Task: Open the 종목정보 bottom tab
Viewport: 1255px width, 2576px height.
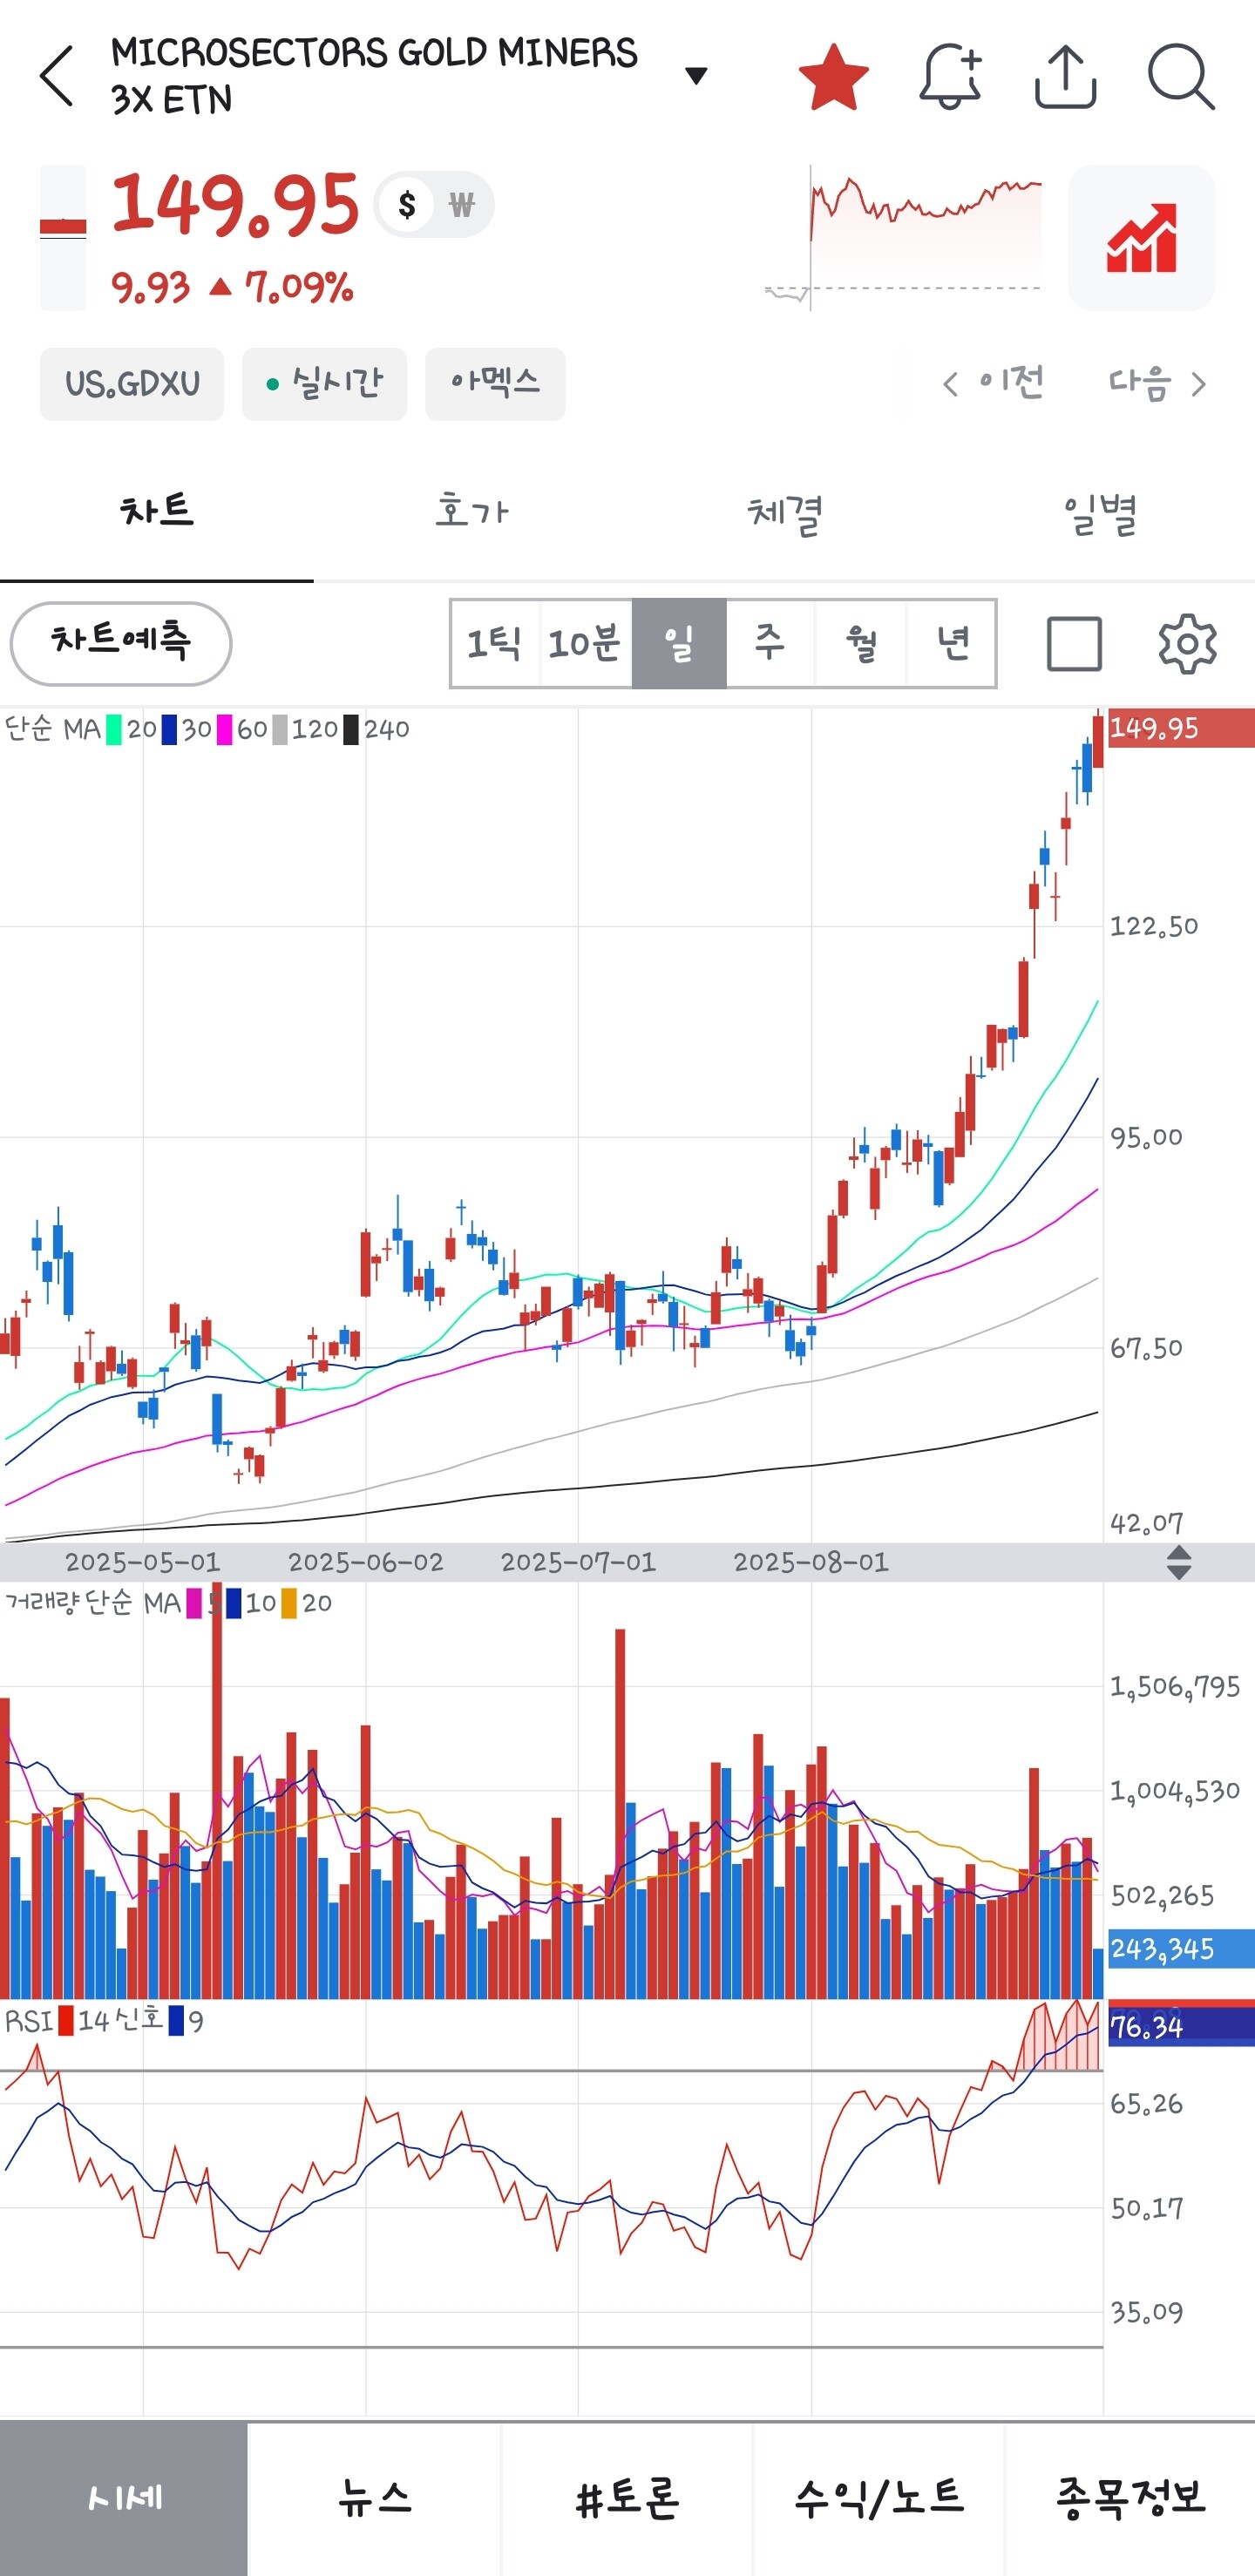Action: (x=1130, y=2498)
